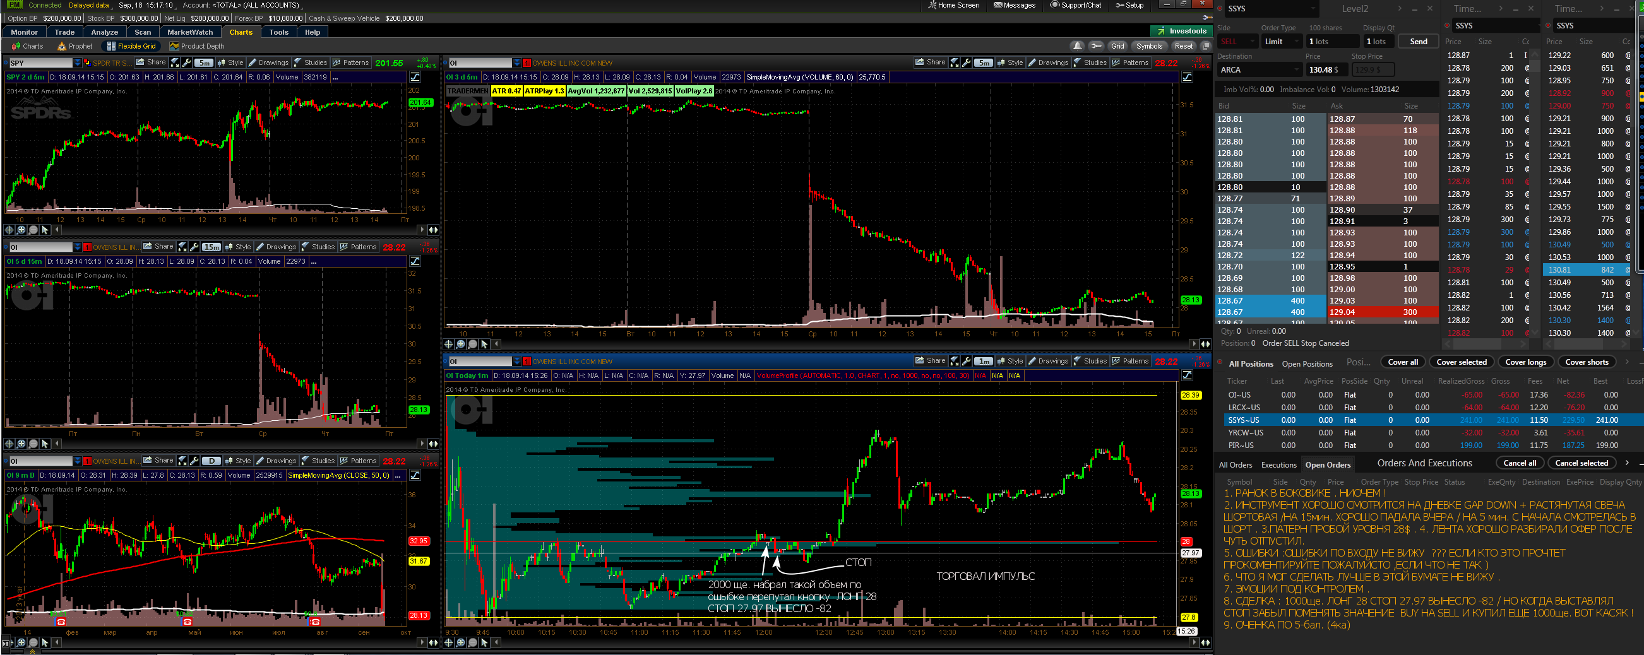The height and width of the screenshot is (655, 1644).
Task: Click the zoom magnifier icon below OI 5m chart
Action: (x=461, y=344)
